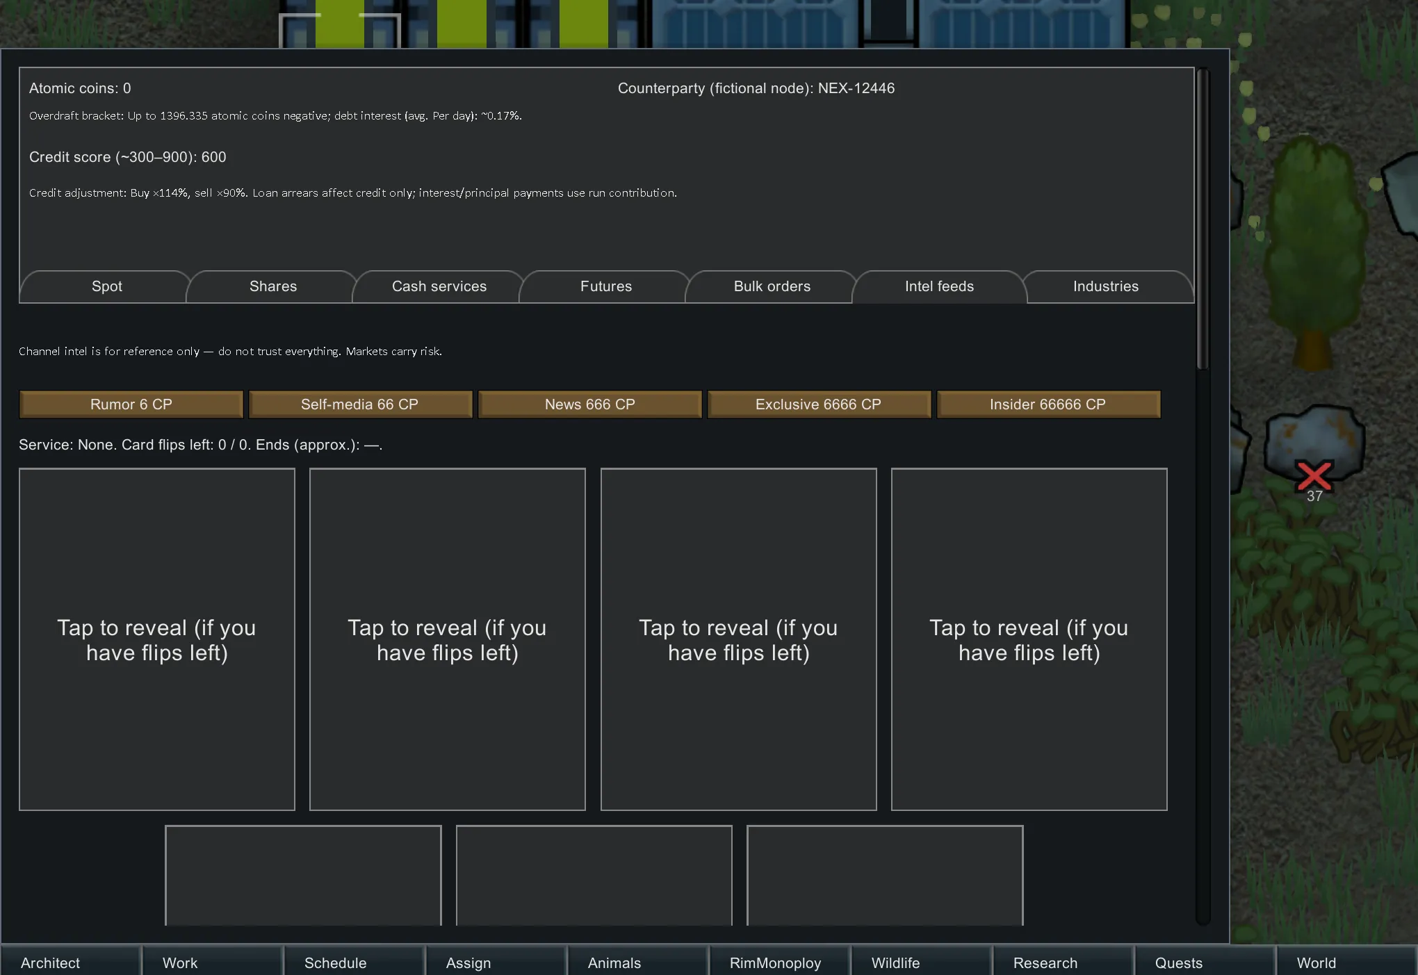1418x975 pixels.
Task: Click the World button in bottom bar
Action: pyautogui.click(x=1346, y=962)
